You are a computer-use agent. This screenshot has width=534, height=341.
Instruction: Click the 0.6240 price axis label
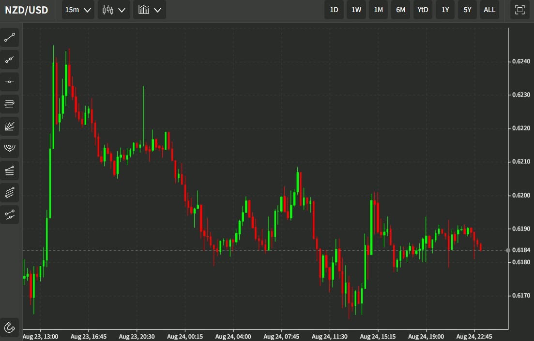(521, 61)
